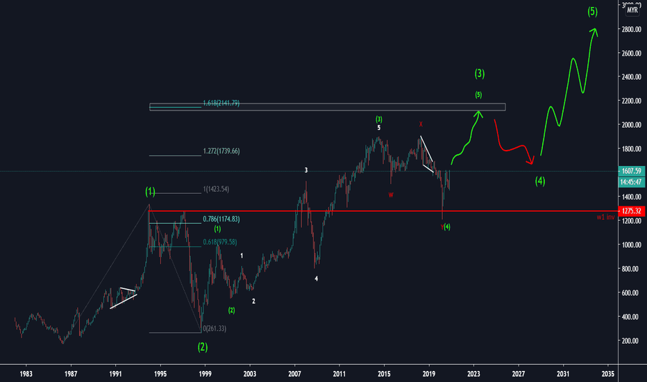Click year 2003 on the time axis
The image size is (647, 382).
click(250, 374)
